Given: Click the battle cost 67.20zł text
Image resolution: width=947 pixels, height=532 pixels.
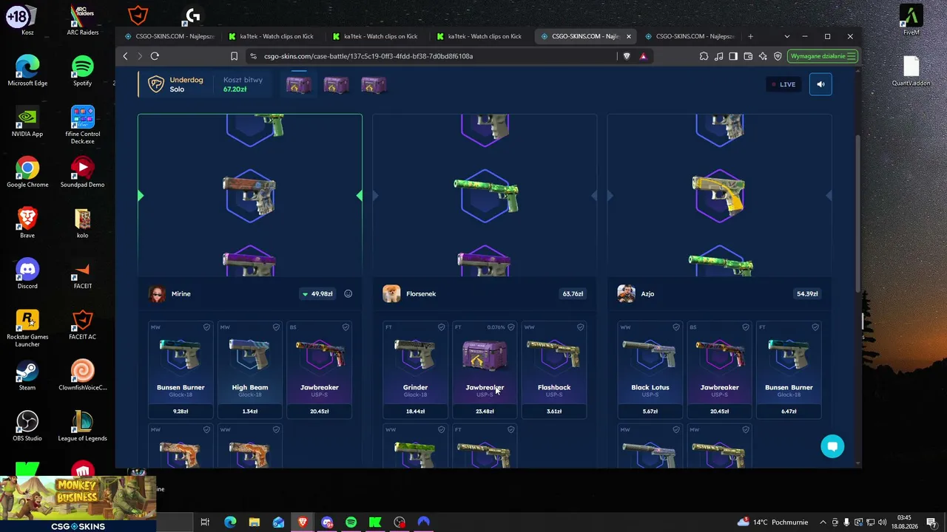Looking at the screenshot, I should pos(235,89).
